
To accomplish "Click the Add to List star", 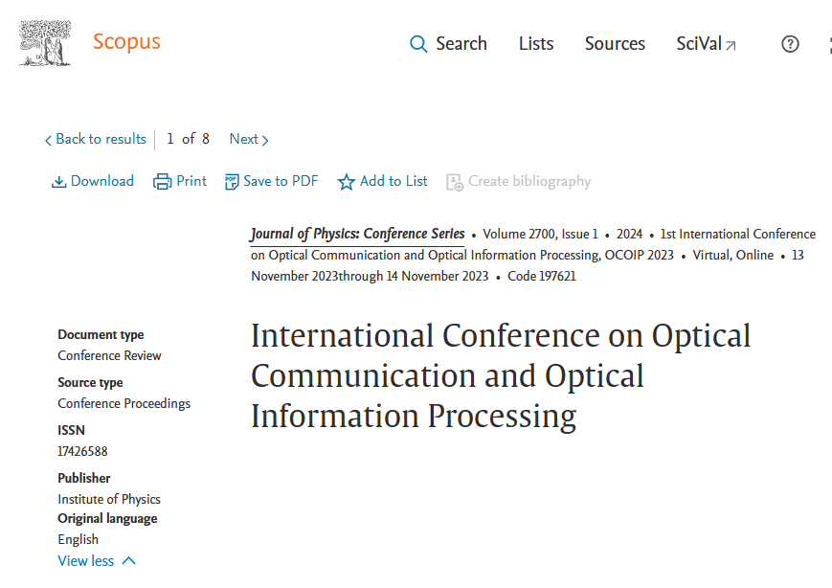I will point(347,182).
